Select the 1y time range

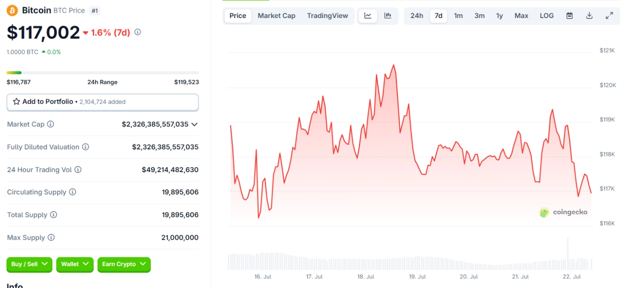click(x=499, y=16)
